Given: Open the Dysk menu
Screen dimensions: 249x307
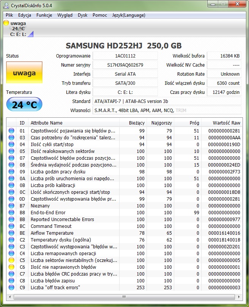Looking at the screenshot, I should click(x=82, y=15).
